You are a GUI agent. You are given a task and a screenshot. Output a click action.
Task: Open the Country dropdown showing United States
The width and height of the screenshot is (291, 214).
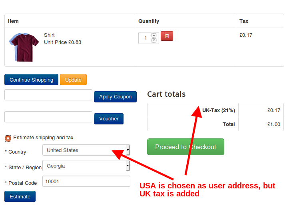pyautogui.click(x=86, y=150)
